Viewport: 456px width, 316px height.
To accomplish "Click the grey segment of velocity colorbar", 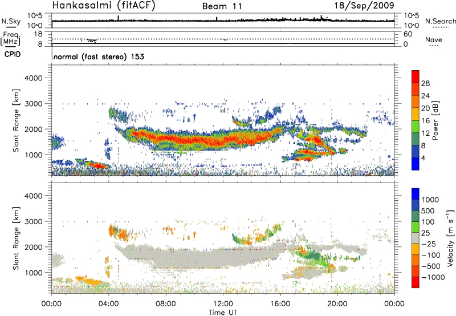I will [x=416, y=238].
